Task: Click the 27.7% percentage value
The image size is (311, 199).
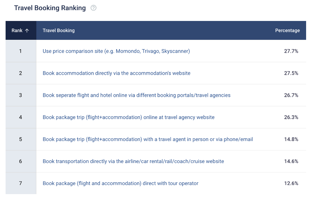Action: coord(291,51)
